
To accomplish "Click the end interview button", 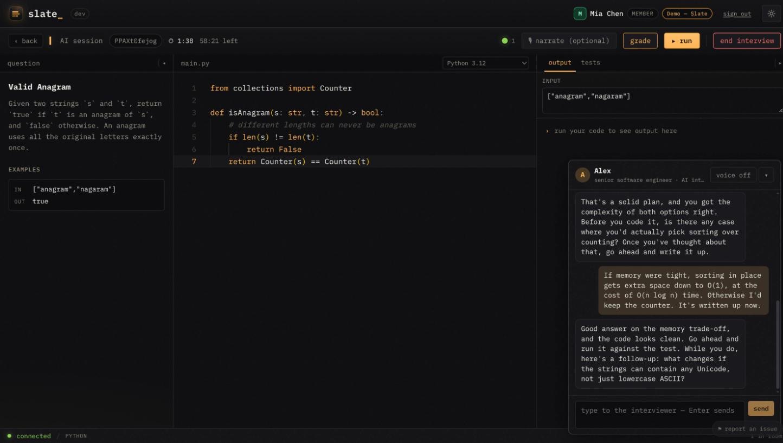I will 747,41.
